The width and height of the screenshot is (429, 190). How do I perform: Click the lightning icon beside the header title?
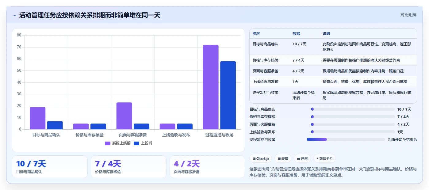(15, 15)
